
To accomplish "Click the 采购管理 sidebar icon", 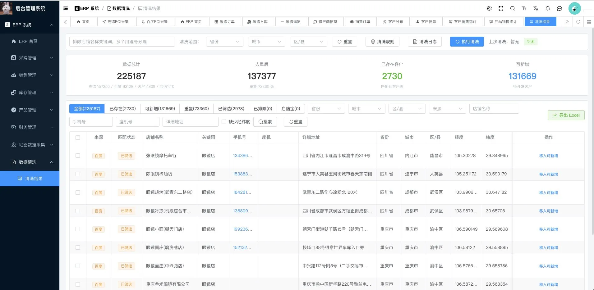I will (x=14, y=58).
